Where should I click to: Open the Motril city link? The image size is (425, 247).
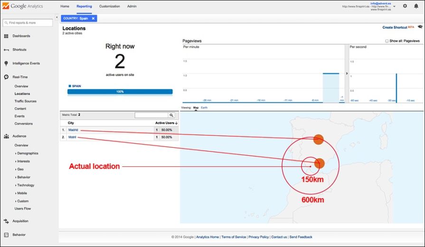click(x=72, y=137)
